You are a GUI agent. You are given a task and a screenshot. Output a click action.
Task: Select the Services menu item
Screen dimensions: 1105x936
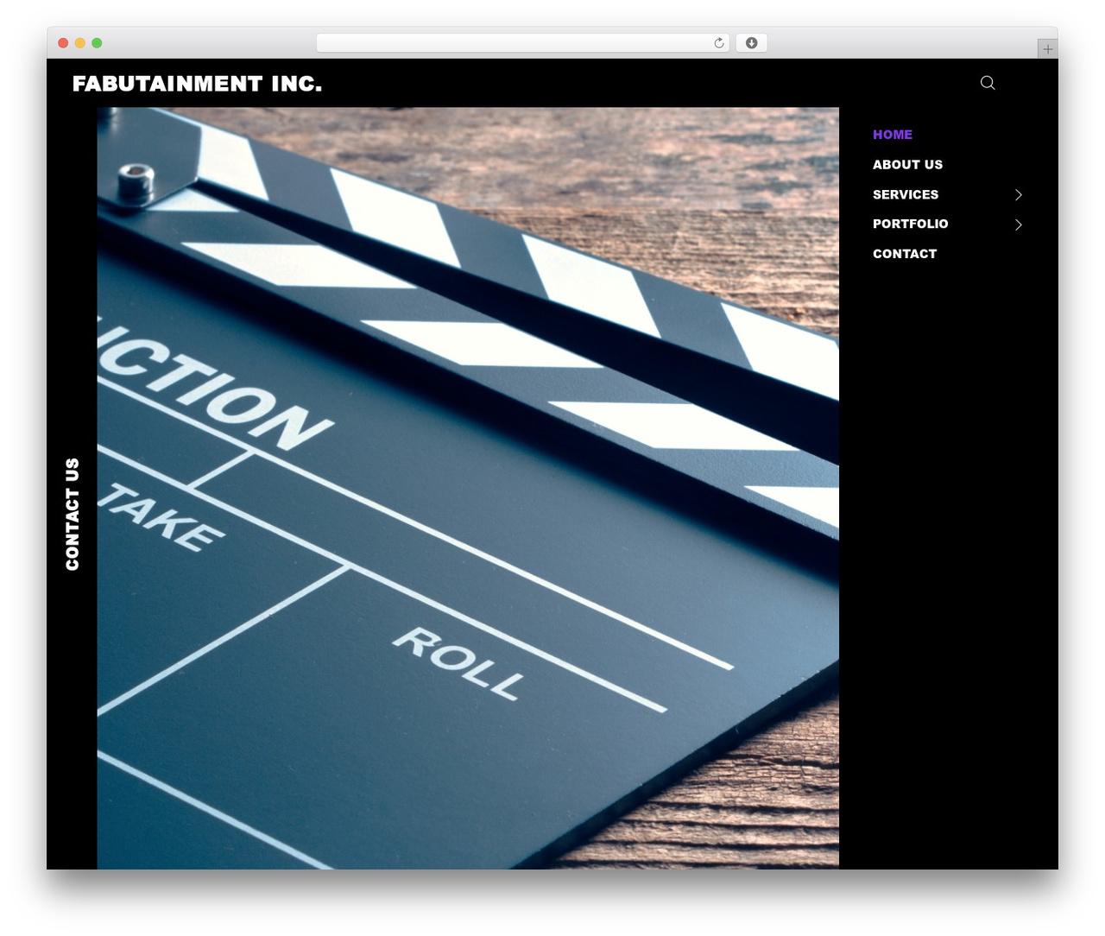click(x=906, y=195)
